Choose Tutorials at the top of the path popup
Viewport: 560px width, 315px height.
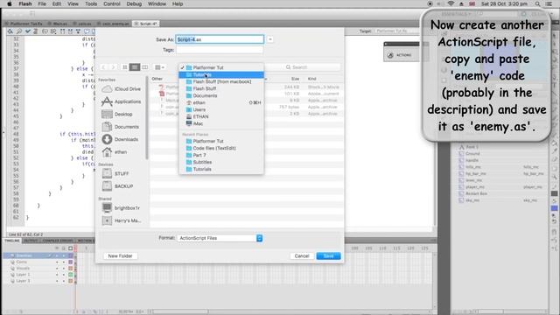click(x=221, y=74)
